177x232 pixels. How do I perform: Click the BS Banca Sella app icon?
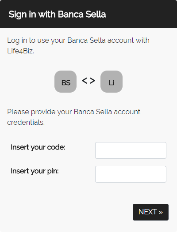coord(65,82)
